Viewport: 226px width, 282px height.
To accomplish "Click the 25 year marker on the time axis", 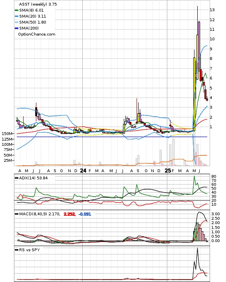I will [168, 171].
